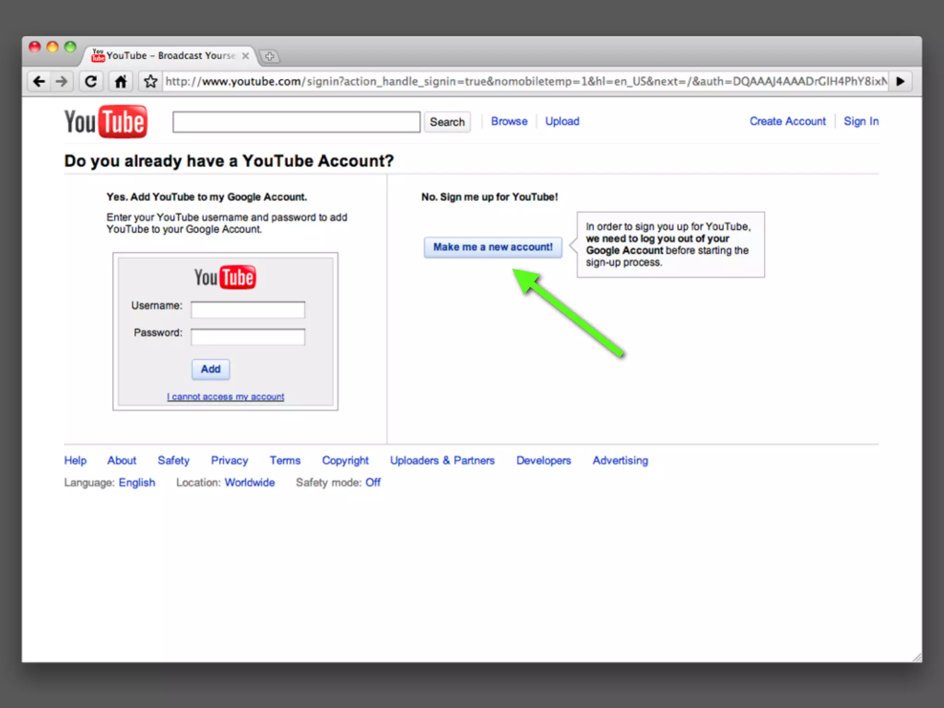
Task: Click the YouTube logo in header
Action: (x=106, y=122)
